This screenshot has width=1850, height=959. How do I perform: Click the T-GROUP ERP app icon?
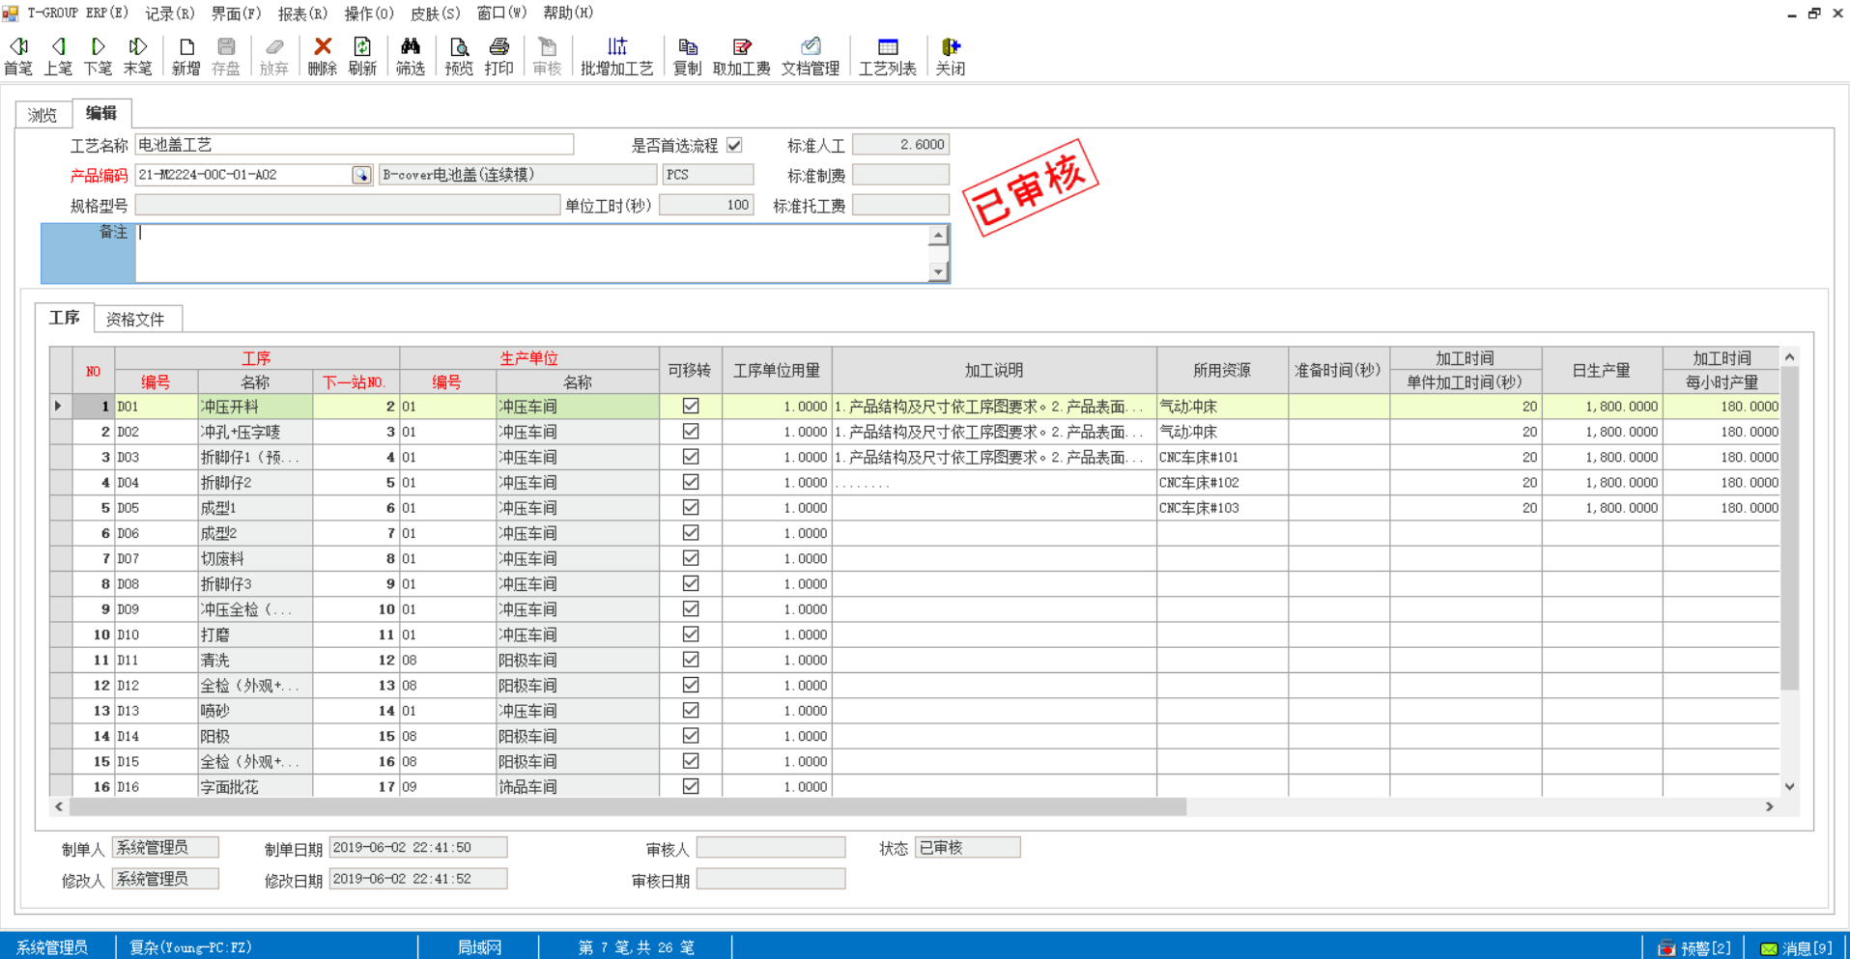point(11,14)
